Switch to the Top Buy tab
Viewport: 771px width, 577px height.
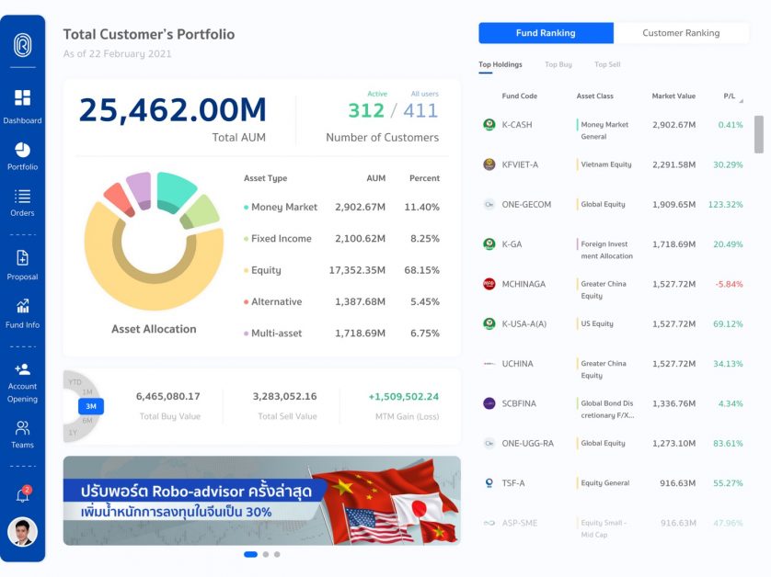coord(558,64)
